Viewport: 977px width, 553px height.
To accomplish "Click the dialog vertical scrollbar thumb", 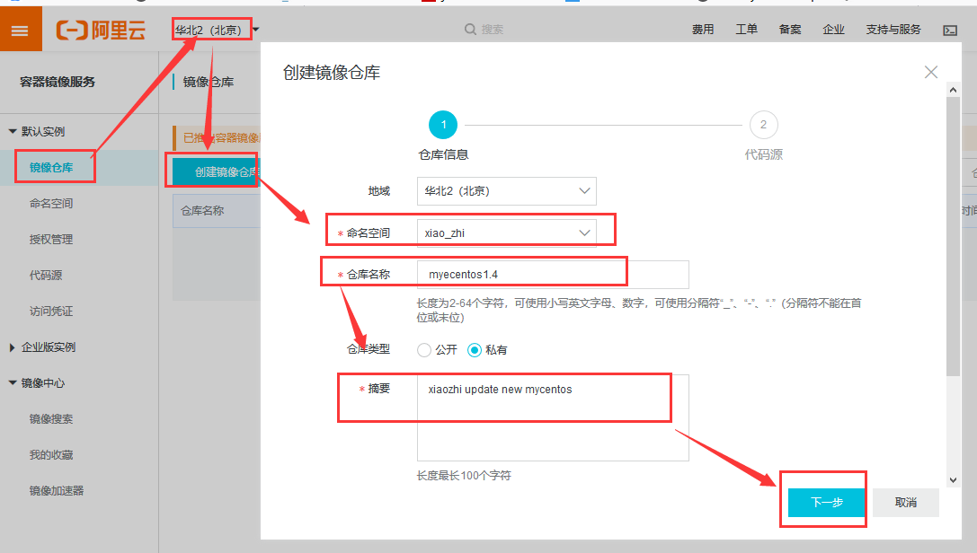I will 953,236.
